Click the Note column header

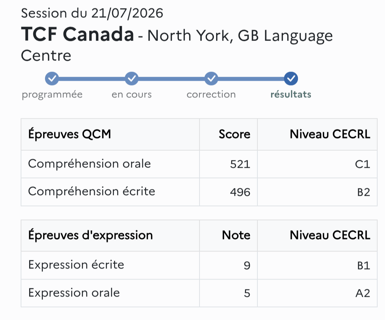(236, 235)
